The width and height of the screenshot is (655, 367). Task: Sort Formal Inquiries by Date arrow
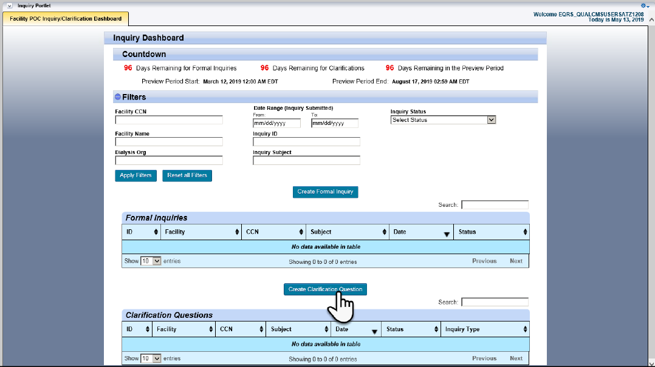coord(447,234)
